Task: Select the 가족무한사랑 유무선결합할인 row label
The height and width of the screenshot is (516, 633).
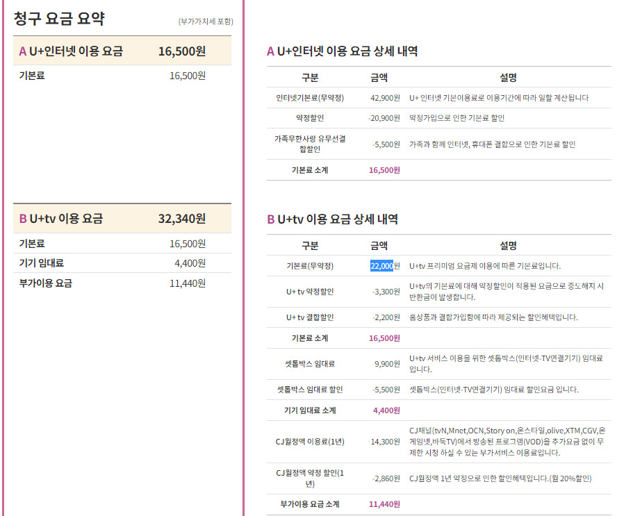Action: pyautogui.click(x=310, y=144)
